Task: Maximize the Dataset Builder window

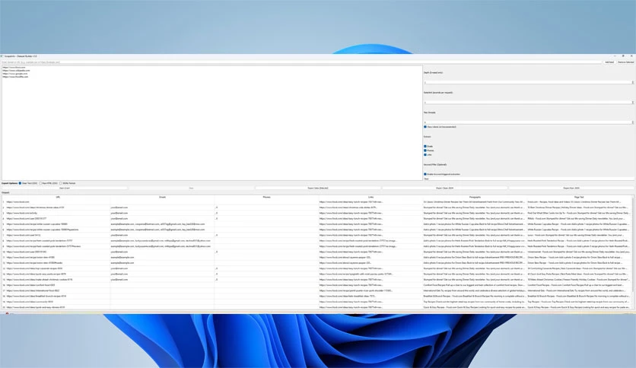Action: pyautogui.click(x=623, y=56)
